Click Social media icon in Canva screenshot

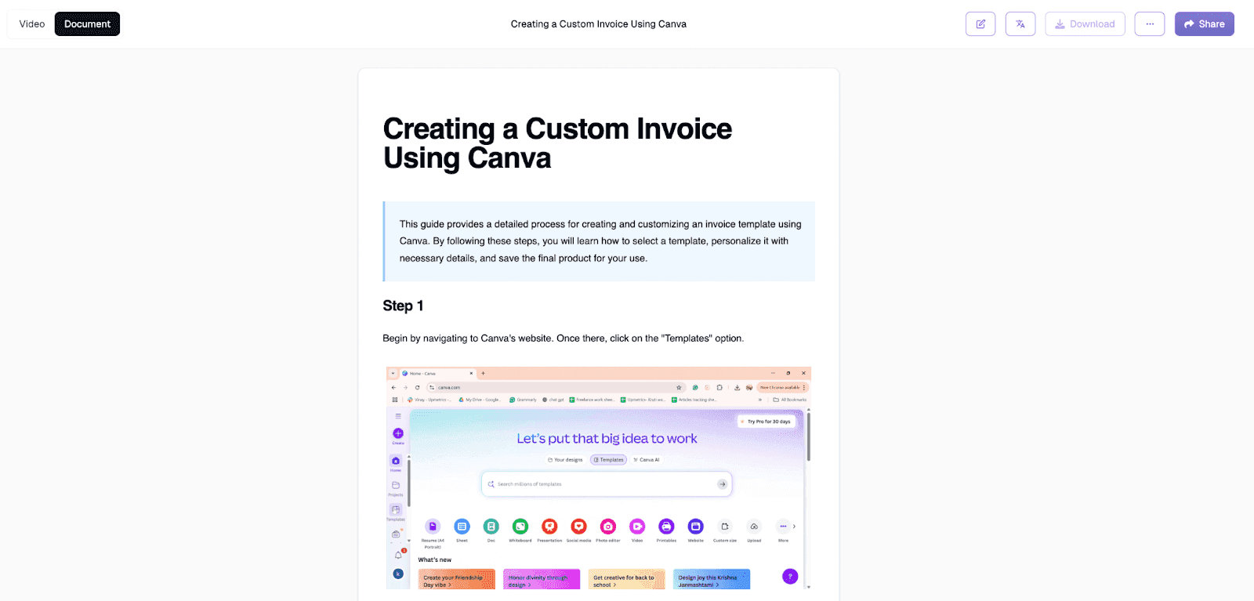[578, 527]
